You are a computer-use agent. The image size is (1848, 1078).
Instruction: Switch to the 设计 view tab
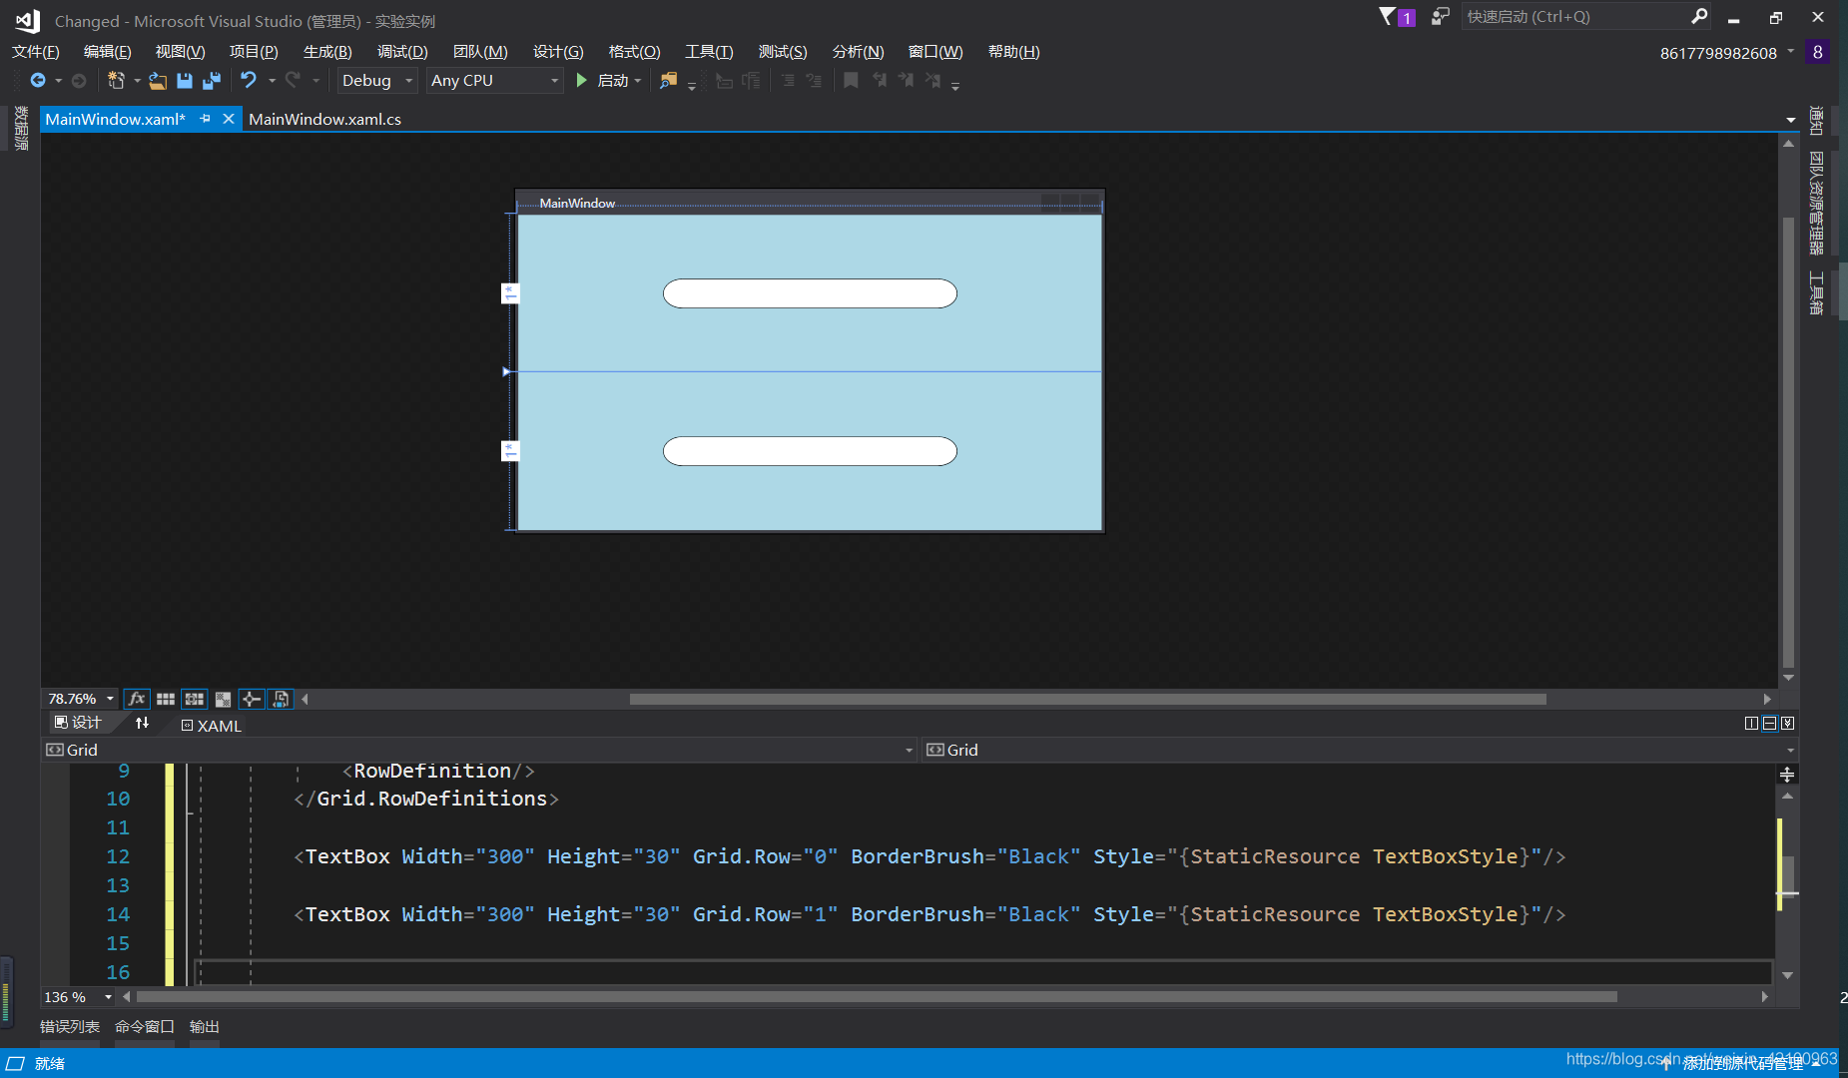pyautogui.click(x=79, y=723)
